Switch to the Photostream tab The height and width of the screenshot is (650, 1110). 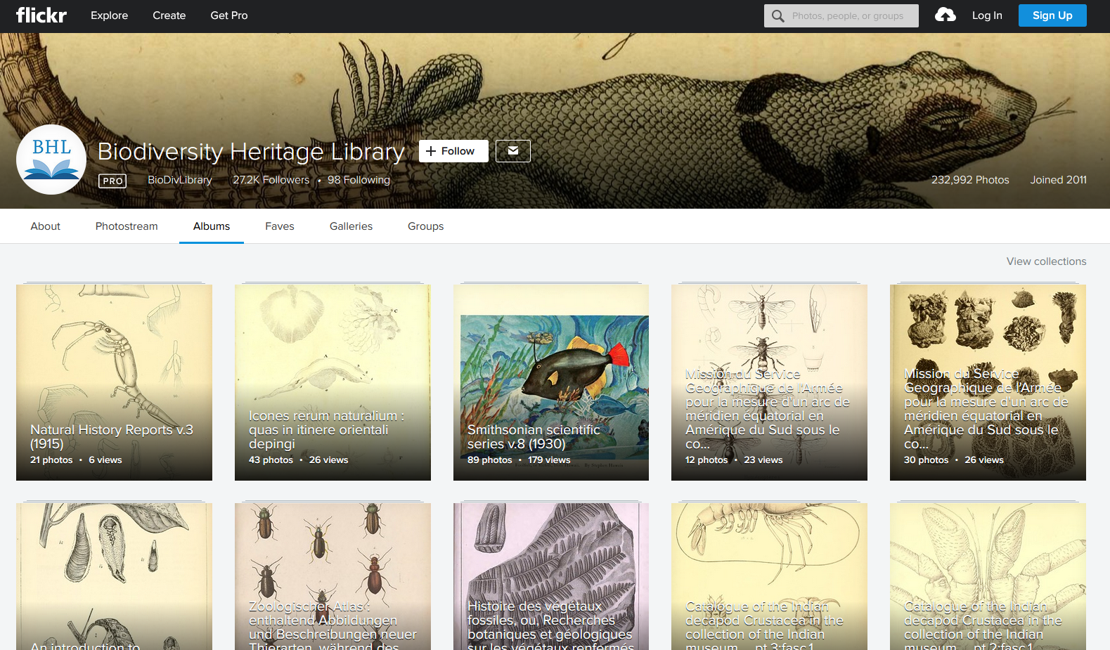coord(127,226)
